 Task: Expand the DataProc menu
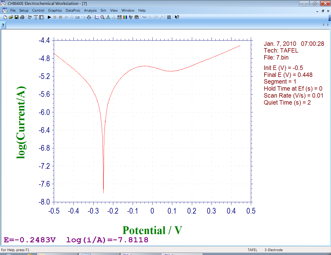73,10
